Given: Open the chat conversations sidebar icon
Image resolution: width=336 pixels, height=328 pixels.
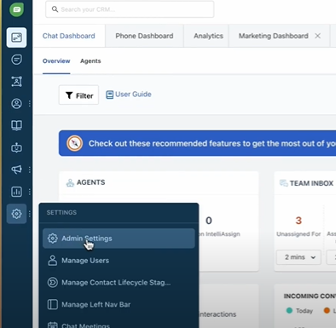Looking at the screenshot, I should [x=16, y=60].
